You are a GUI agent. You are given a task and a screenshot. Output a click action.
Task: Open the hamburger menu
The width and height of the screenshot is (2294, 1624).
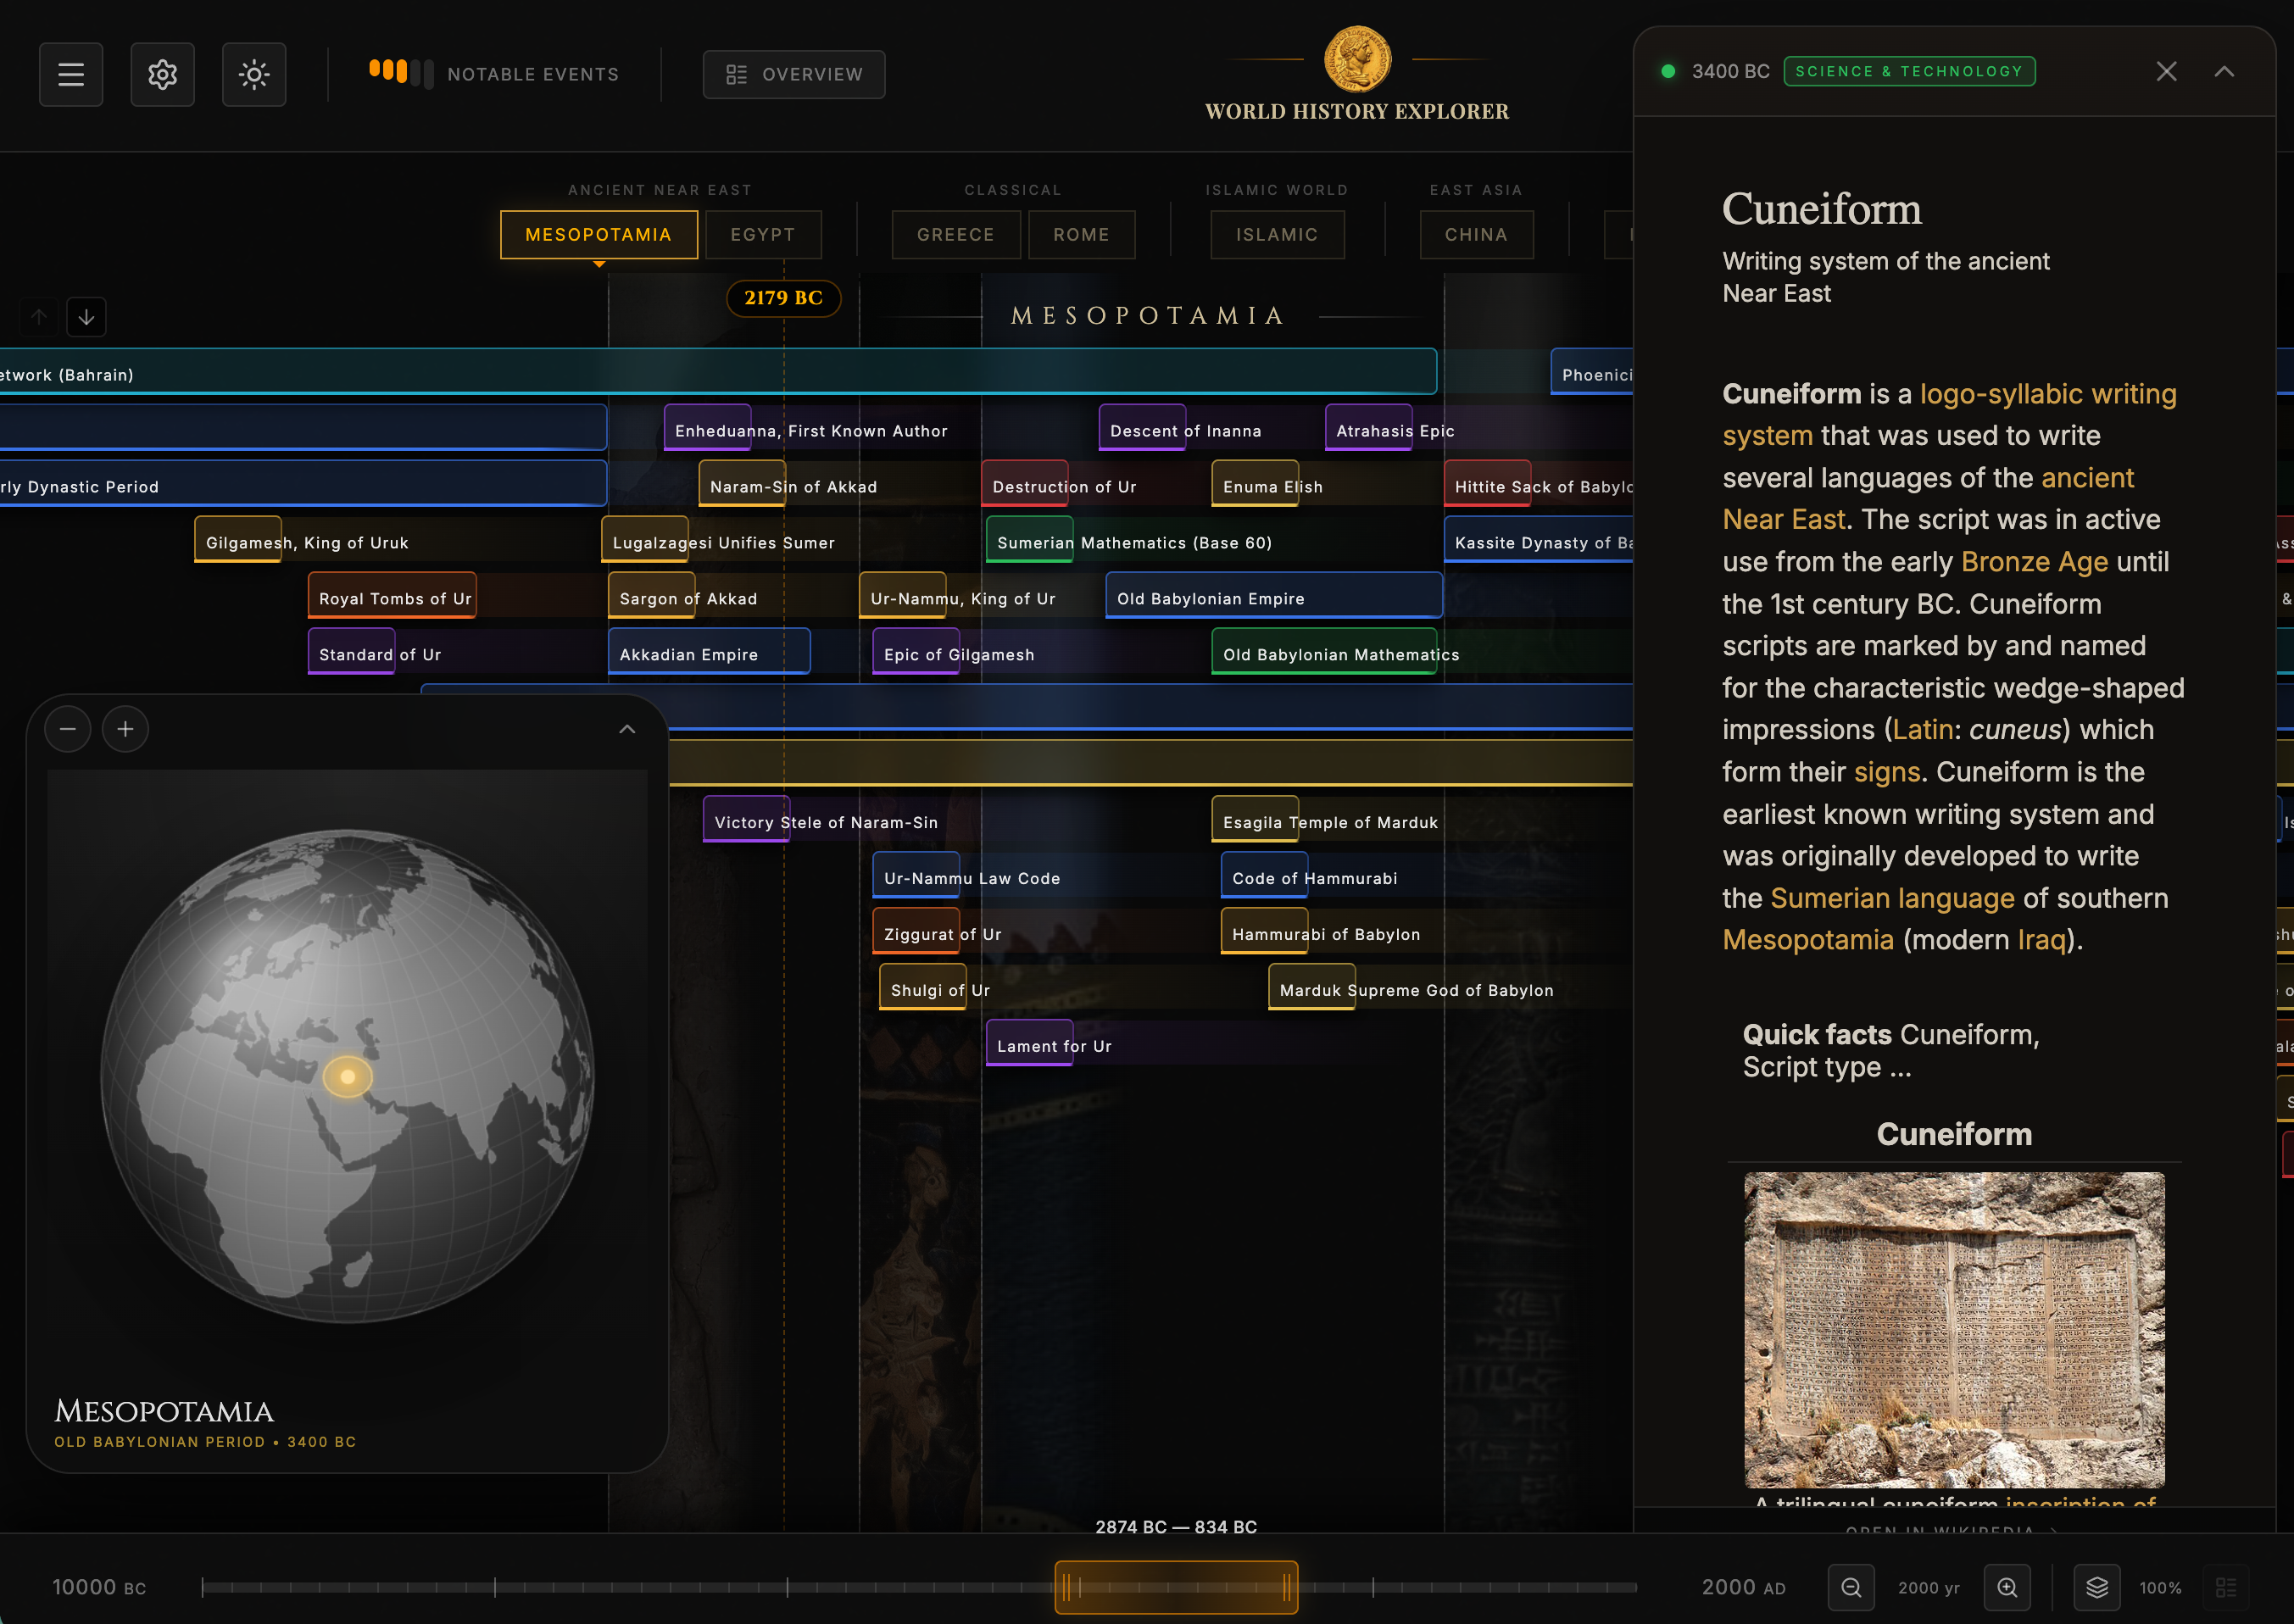coord(71,74)
